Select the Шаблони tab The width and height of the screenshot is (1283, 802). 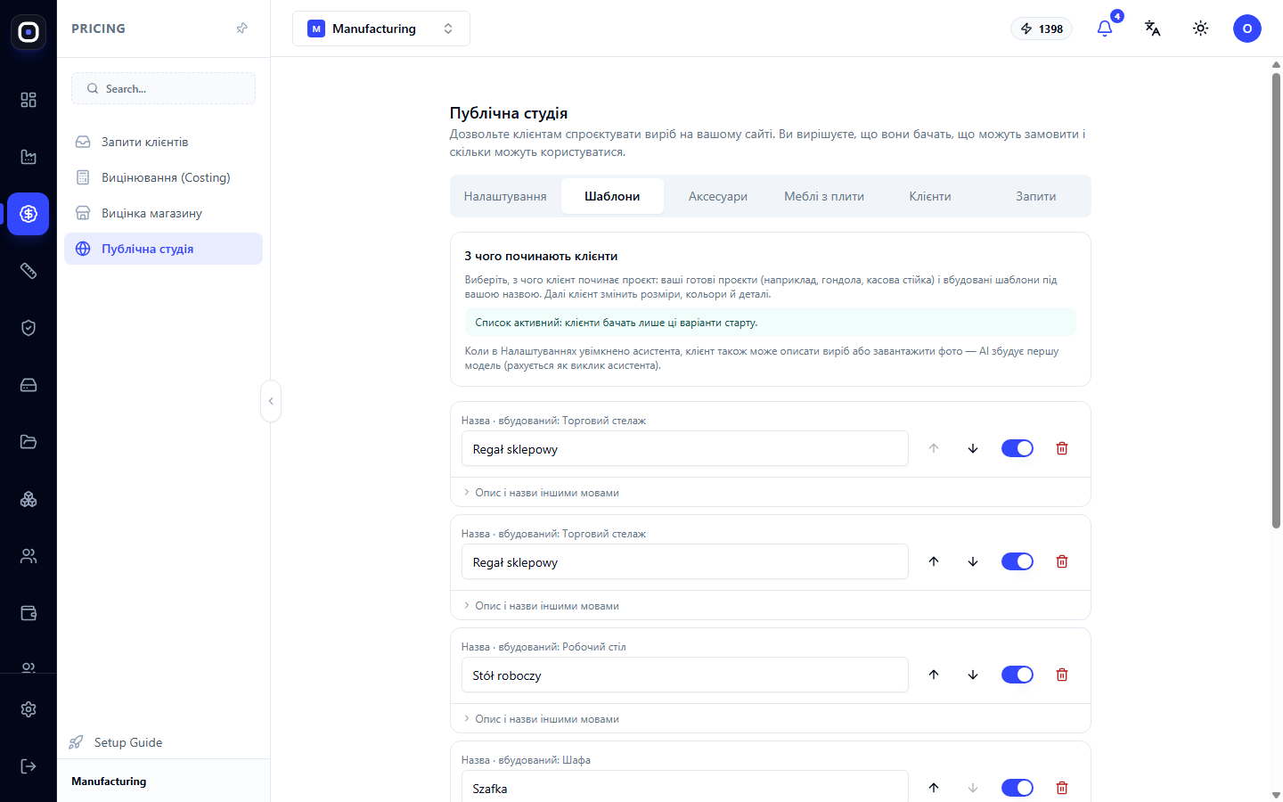pyautogui.click(x=612, y=196)
